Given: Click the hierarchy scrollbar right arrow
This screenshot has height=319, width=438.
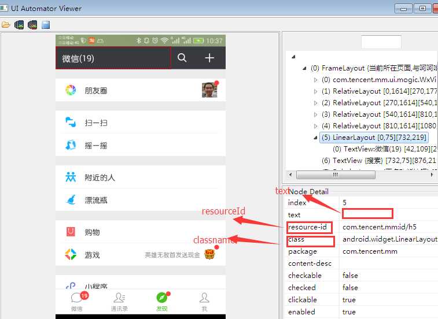Looking at the screenshot, I should pyautogui.click(x=432, y=175).
